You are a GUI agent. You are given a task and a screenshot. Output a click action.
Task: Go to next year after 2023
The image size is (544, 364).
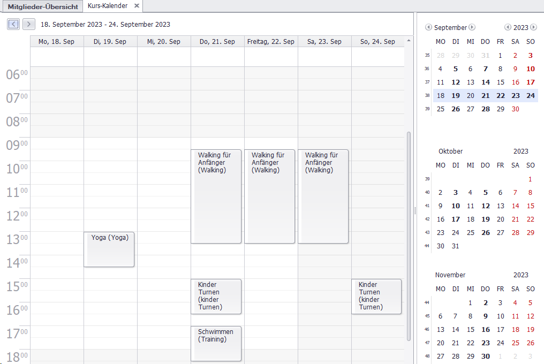pos(533,27)
